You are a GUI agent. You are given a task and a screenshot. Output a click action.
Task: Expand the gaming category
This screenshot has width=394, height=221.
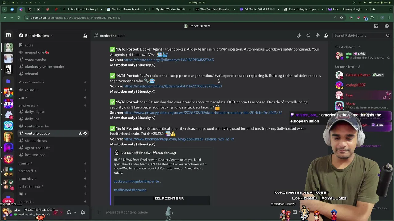pyautogui.click(x=26, y=163)
